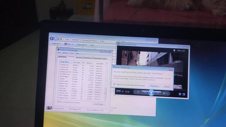
Task: Toggle Show processes from all users checkbox
Action: point(58,102)
